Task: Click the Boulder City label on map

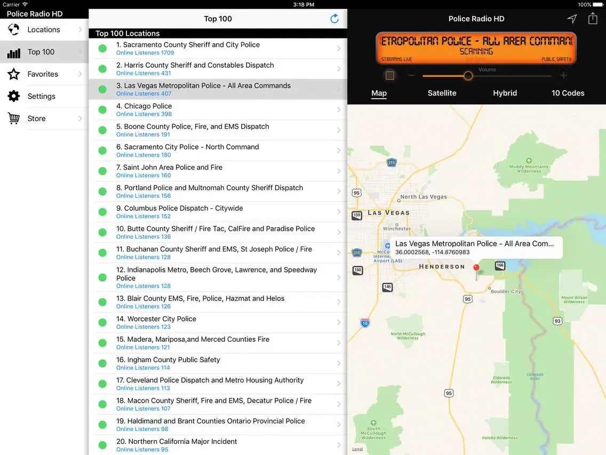Action: point(506,292)
